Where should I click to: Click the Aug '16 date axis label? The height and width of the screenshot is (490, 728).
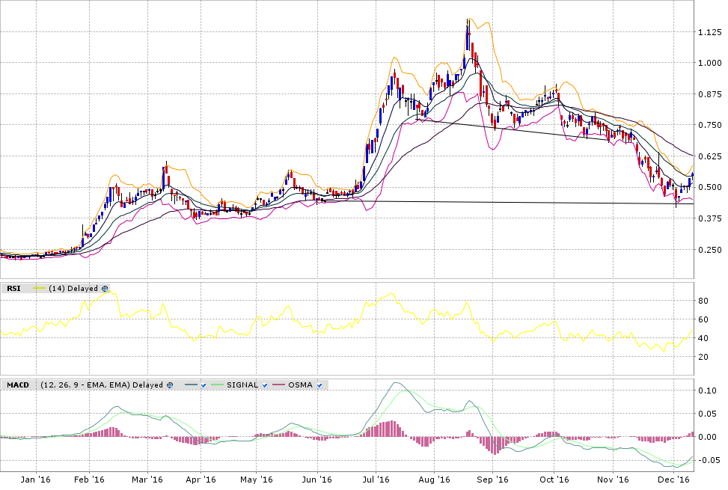pyautogui.click(x=434, y=480)
